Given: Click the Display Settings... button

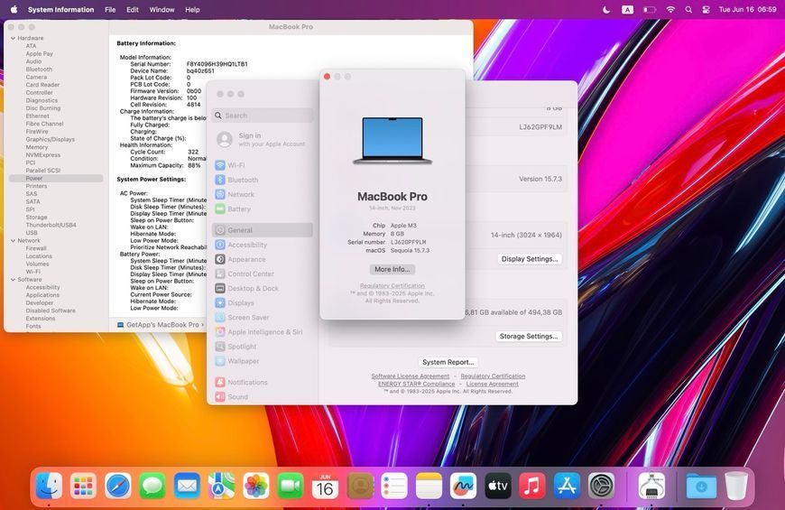Looking at the screenshot, I should (529, 259).
